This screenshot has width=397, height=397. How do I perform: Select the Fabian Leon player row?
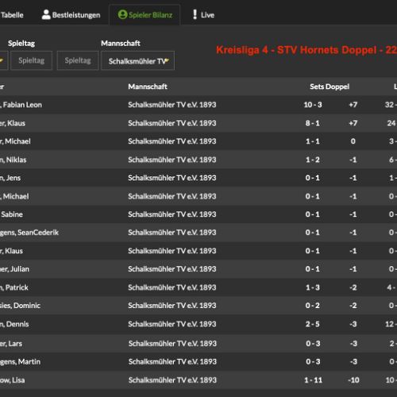click(x=198, y=105)
